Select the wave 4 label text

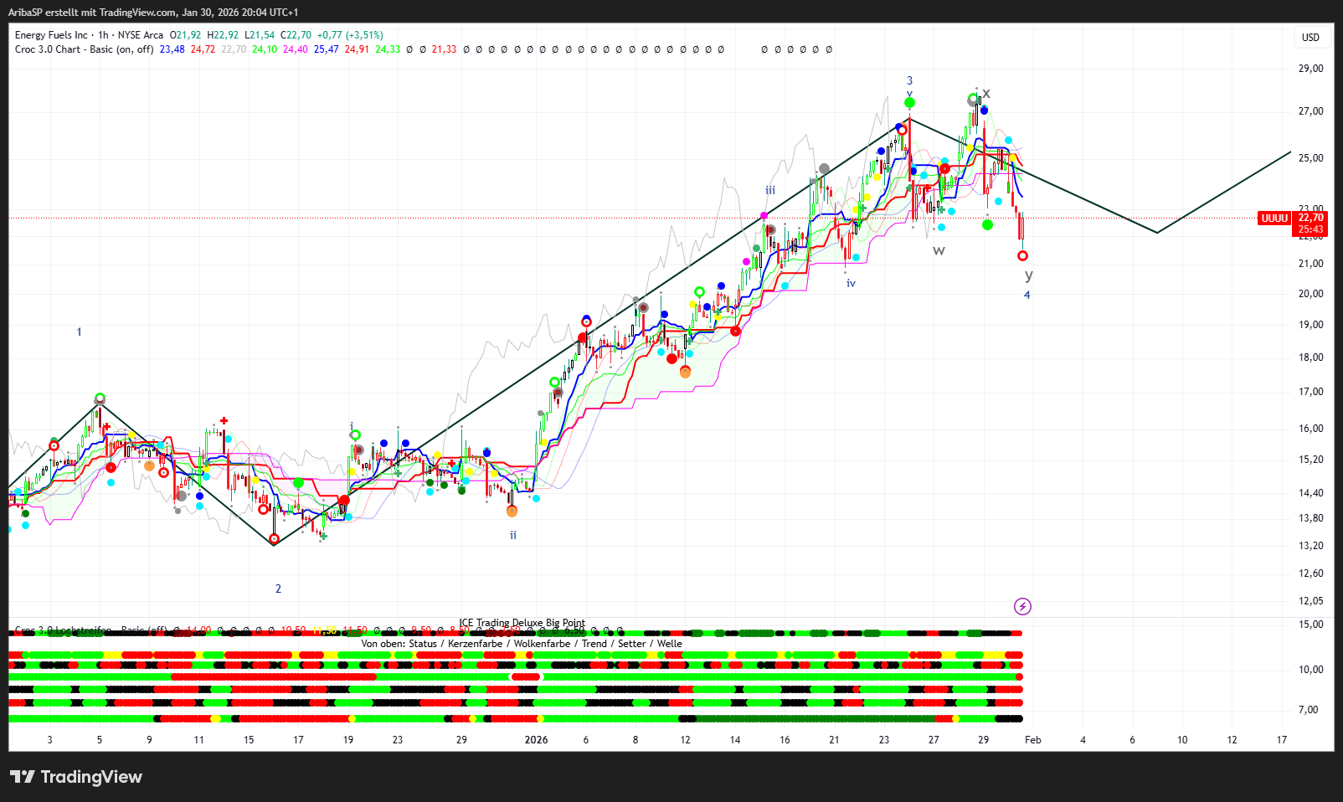tap(1027, 295)
